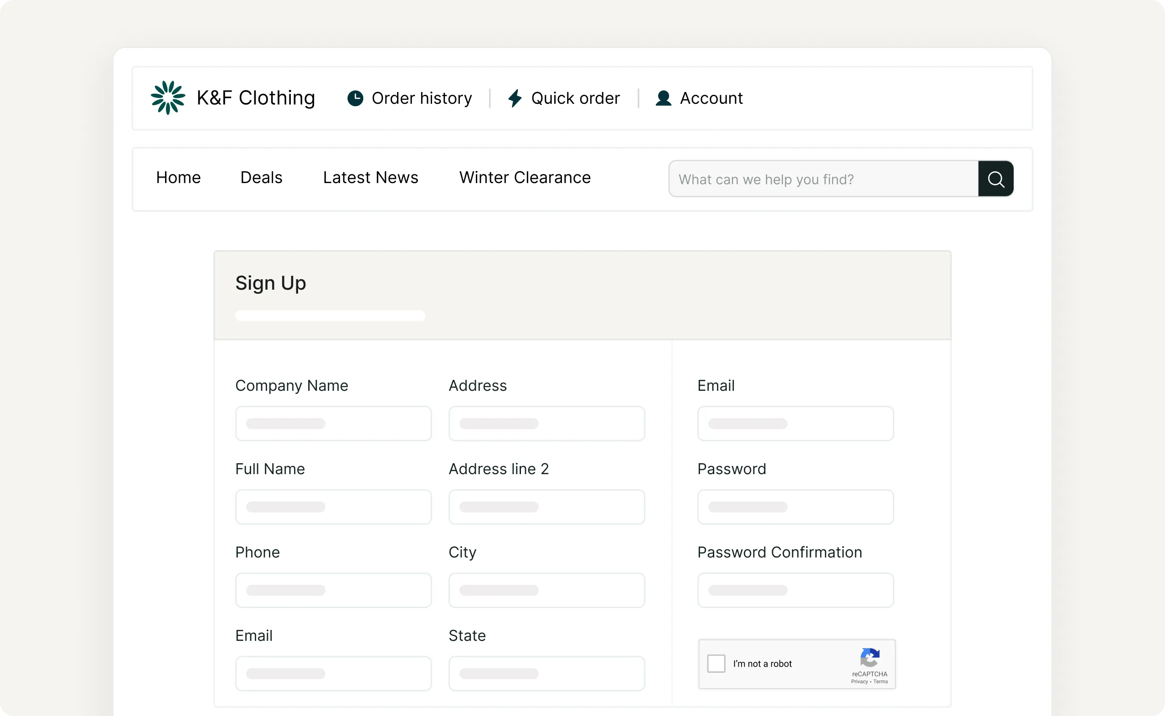
Task: Click the Account person icon
Action: point(663,98)
